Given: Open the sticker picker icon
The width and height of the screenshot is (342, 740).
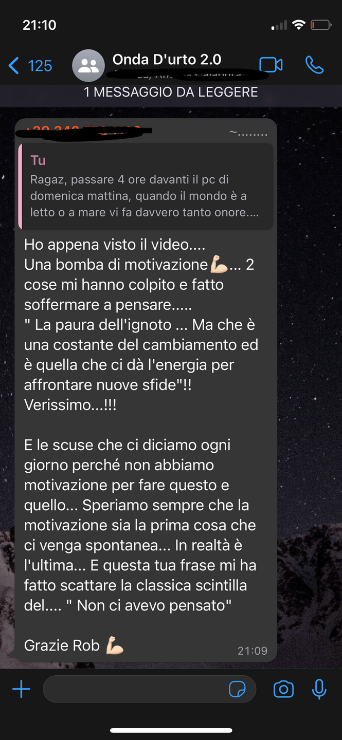Looking at the screenshot, I should pyautogui.click(x=237, y=689).
